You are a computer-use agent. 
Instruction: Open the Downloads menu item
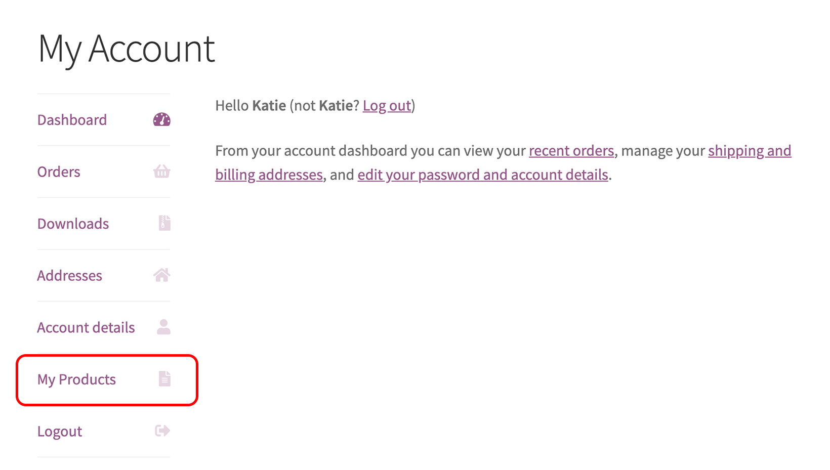(73, 224)
